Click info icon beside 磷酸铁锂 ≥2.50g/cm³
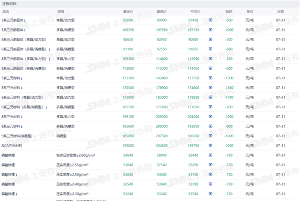 pos(16,175)
